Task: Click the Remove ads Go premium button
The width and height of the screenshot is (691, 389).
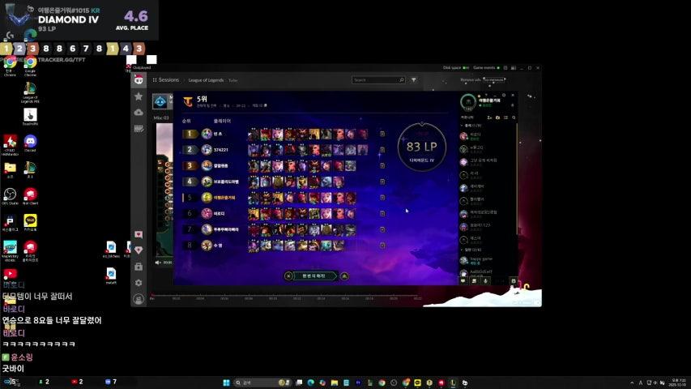Action: (x=493, y=80)
